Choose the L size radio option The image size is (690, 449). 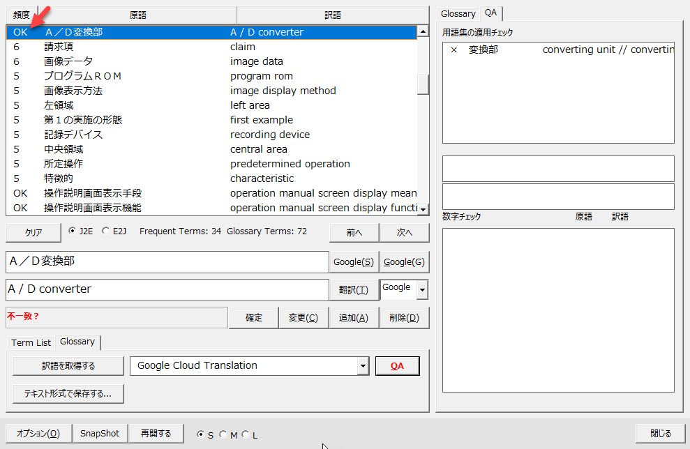tap(246, 434)
